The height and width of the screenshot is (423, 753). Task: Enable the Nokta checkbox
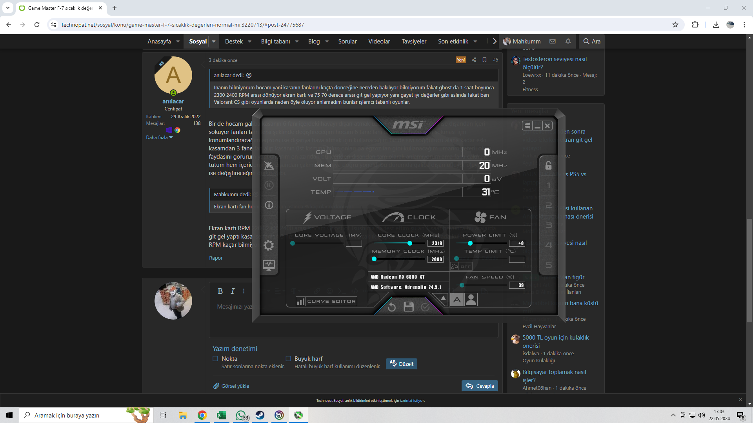(215, 358)
